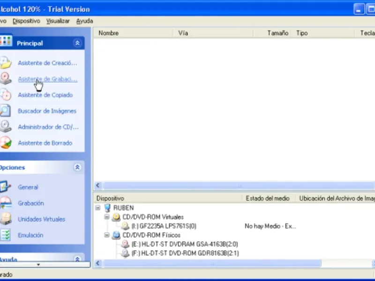This screenshot has height=281, width=375.
Task: Click left arrow of device list scrollbar
Action: coord(98,263)
